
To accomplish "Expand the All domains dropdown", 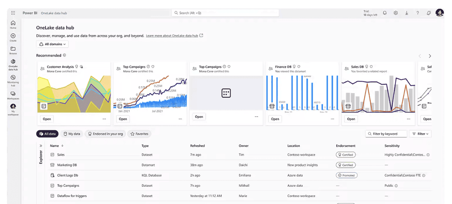I will (52, 44).
